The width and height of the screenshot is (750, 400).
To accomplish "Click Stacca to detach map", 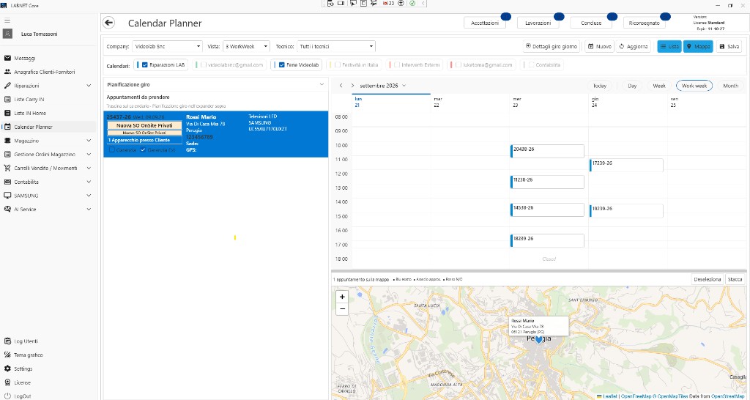I will [x=735, y=279].
